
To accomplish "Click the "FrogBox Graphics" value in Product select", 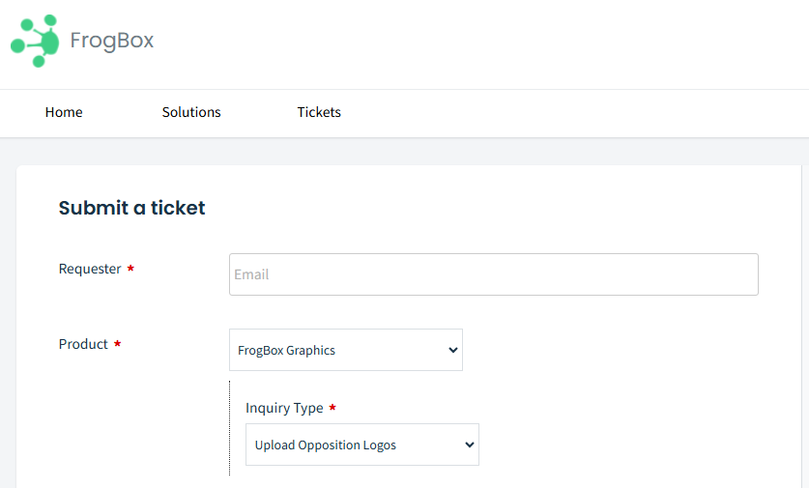I will pyautogui.click(x=287, y=351).
